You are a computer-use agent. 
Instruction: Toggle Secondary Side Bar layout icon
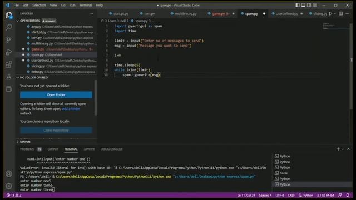(x=309, y=5)
